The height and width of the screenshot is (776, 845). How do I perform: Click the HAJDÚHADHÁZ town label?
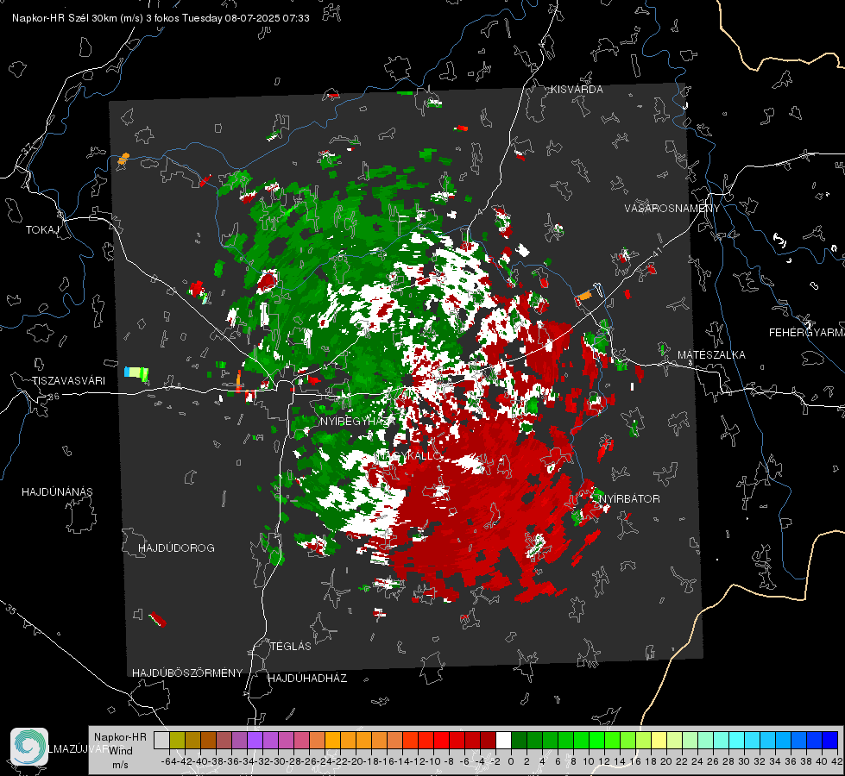(x=307, y=678)
